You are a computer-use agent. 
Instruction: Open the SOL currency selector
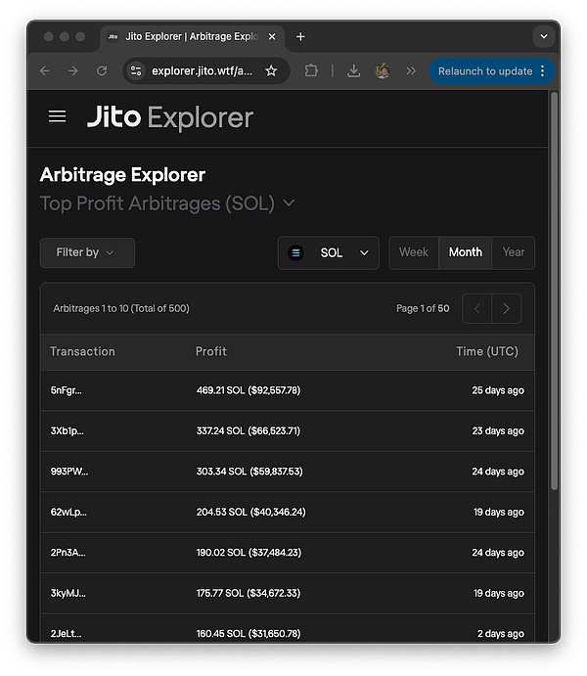[329, 252]
